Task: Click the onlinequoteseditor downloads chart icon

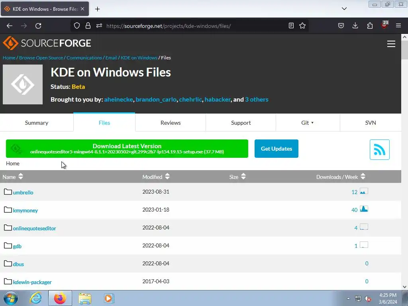Action: [x=364, y=227]
